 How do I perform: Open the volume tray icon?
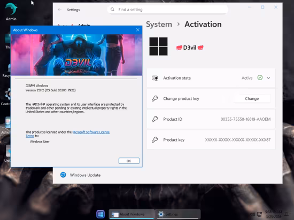tap(252, 214)
